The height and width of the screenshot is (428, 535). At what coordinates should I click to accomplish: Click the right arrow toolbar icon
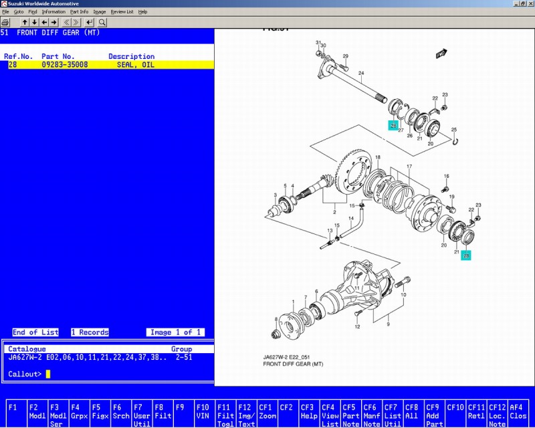tap(54, 23)
